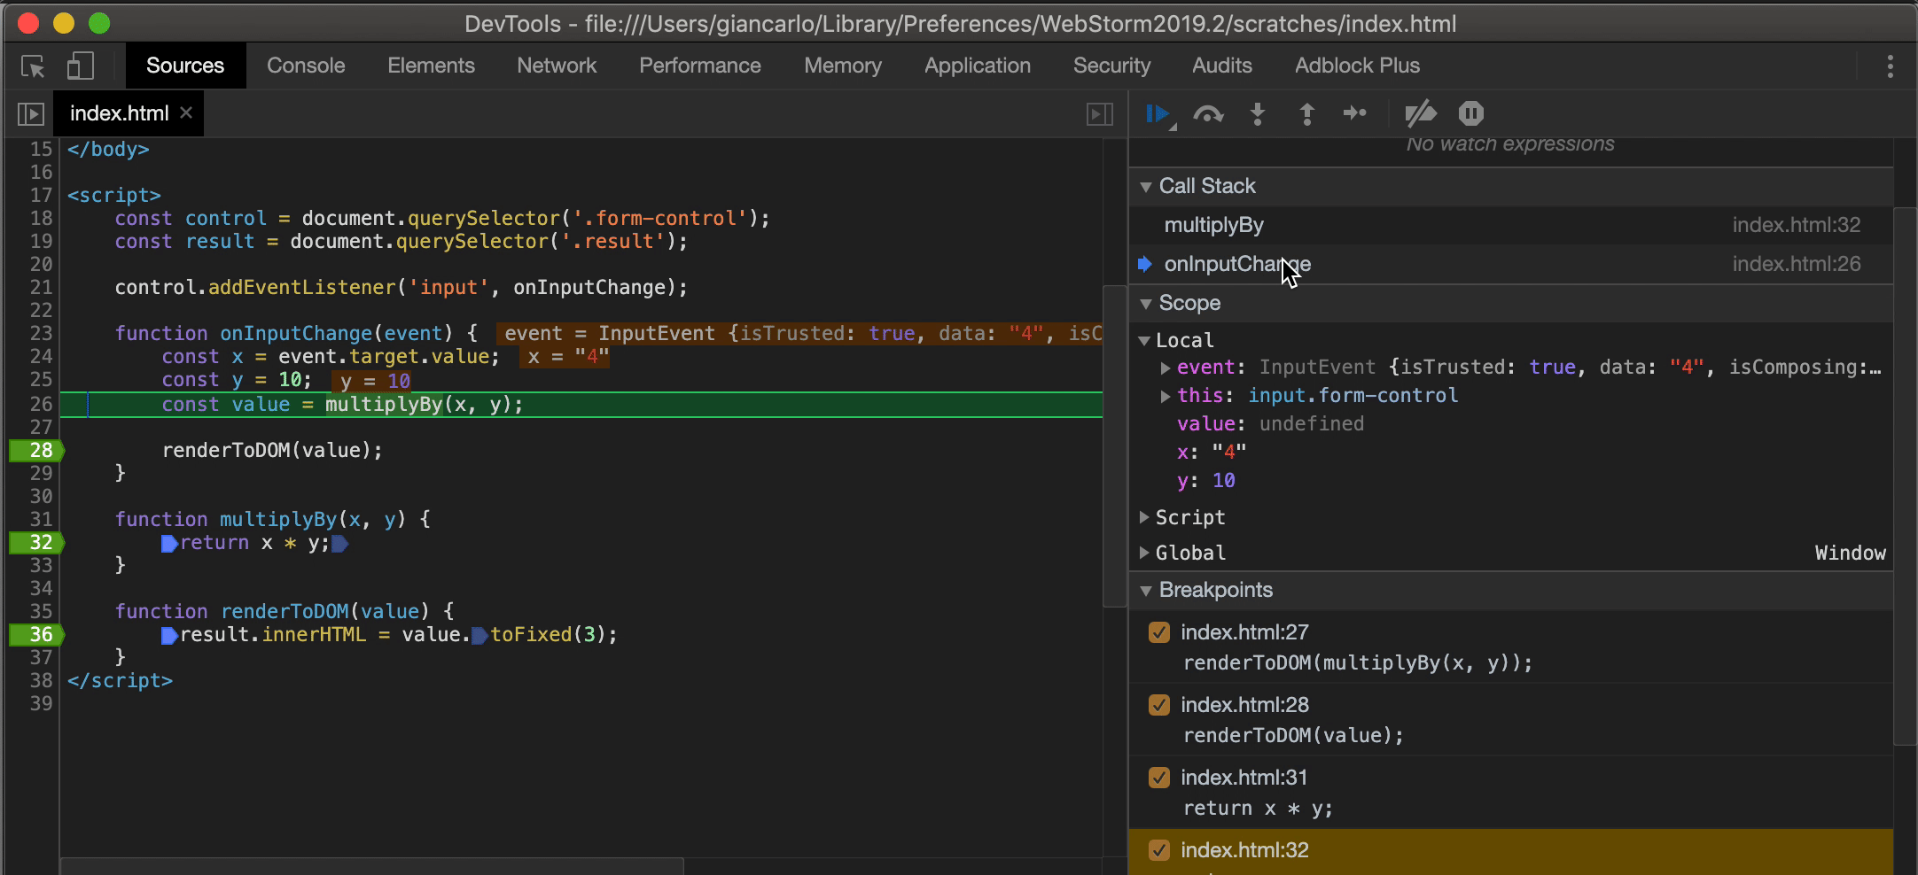This screenshot has height=875, width=1918.
Task: Disable breakpoint index.html:28 checkbox
Action: click(x=1158, y=705)
